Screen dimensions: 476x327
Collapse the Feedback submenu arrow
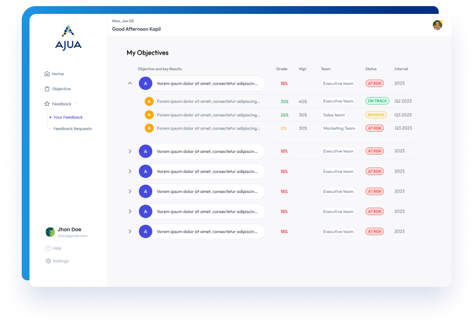coord(76,104)
